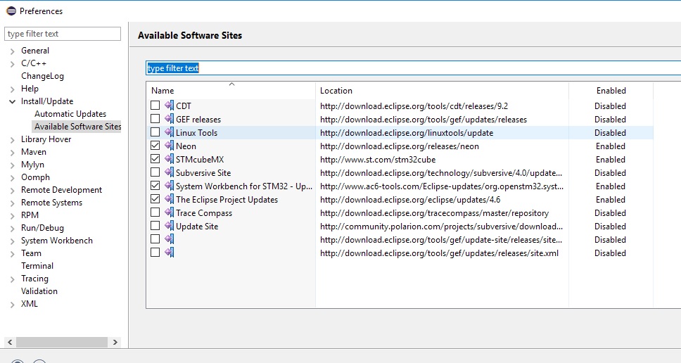681x363 pixels.
Task: Expand the General preferences node
Action: [x=12, y=51]
